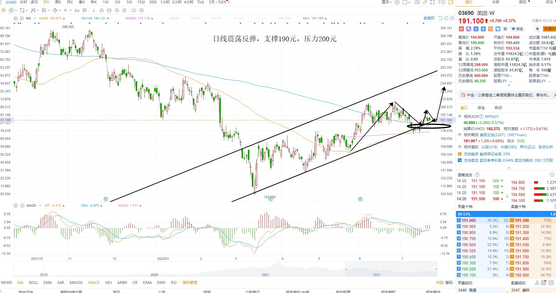556x293 pixels.
Task: Toggle the MA indicator on the main chart
Action: [x=20, y=283]
